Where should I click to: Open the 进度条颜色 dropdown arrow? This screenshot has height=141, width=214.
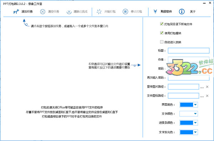[195, 123]
